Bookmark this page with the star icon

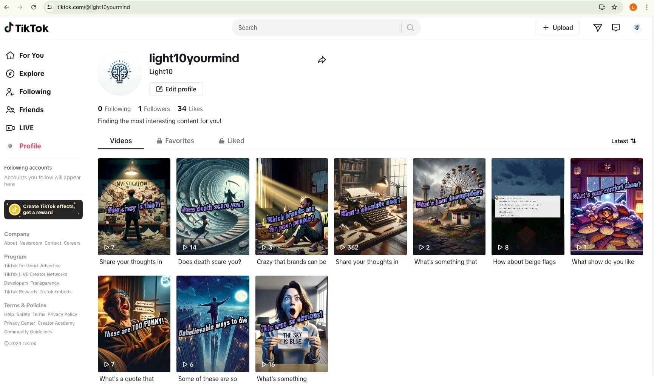coord(614,7)
